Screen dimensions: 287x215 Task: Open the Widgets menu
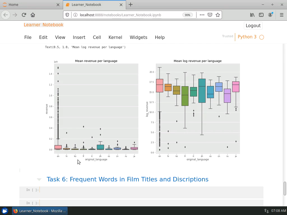[x=138, y=37]
